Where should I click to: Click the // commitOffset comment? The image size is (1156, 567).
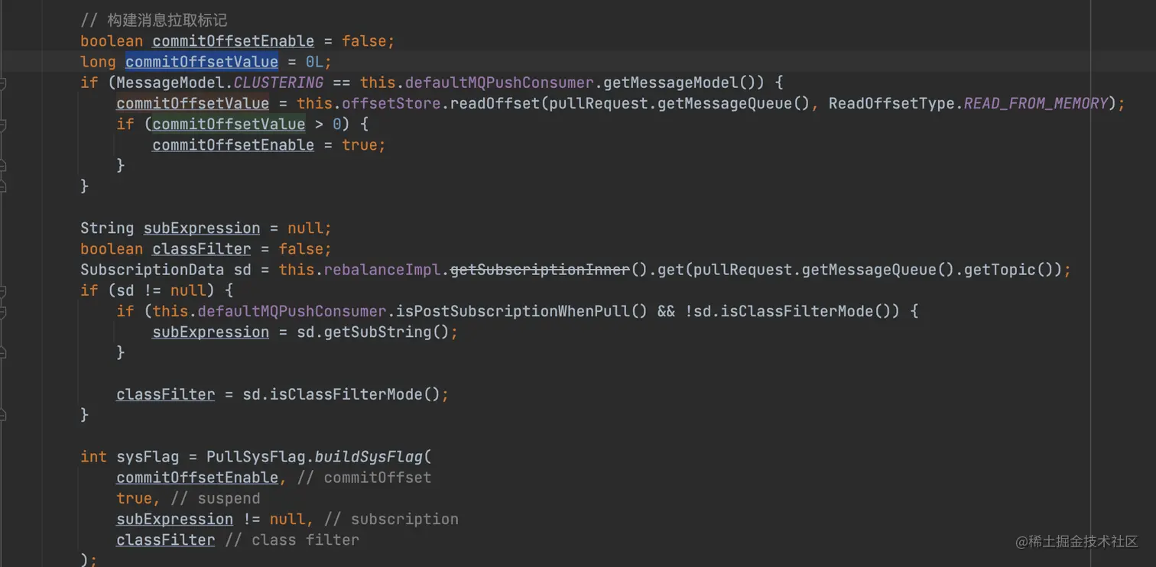pyautogui.click(x=364, y=478)
